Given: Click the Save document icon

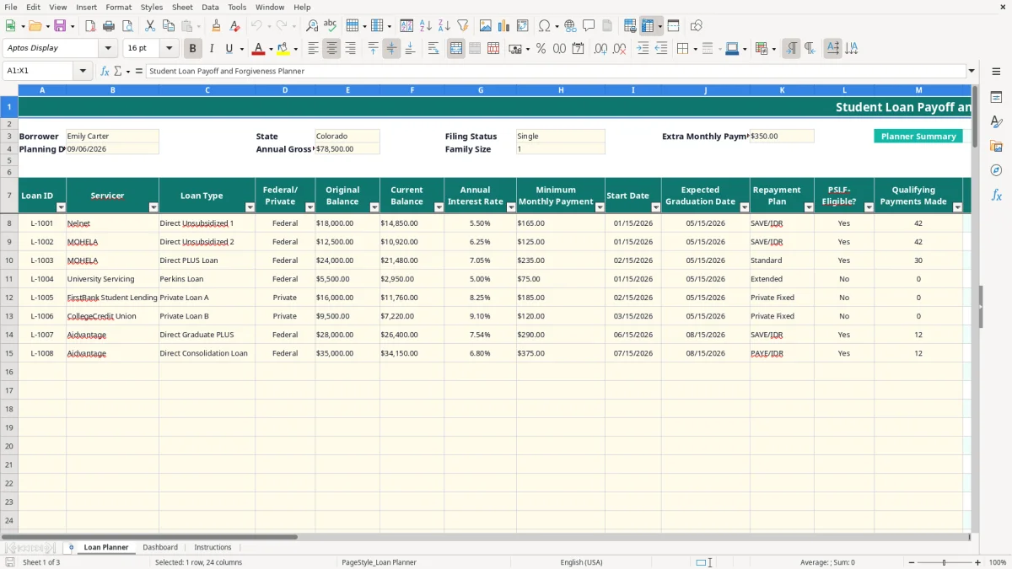Looking at the screenshot, I should click(60, 26).
